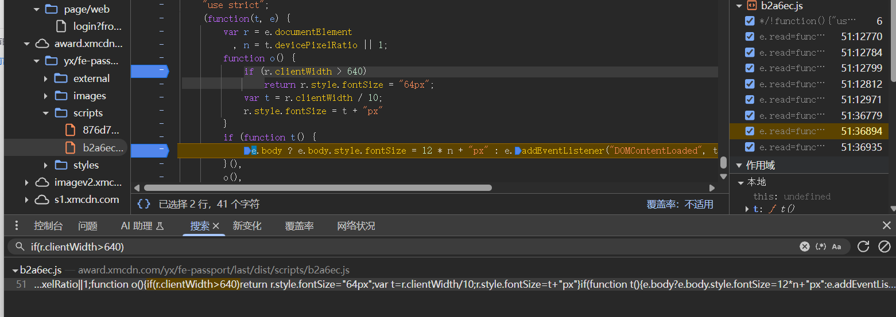Viewport: 896px width, 317px height.
Task: Collapse the award.xmcdn domain arrow
Action: click(x=27, y=44)
